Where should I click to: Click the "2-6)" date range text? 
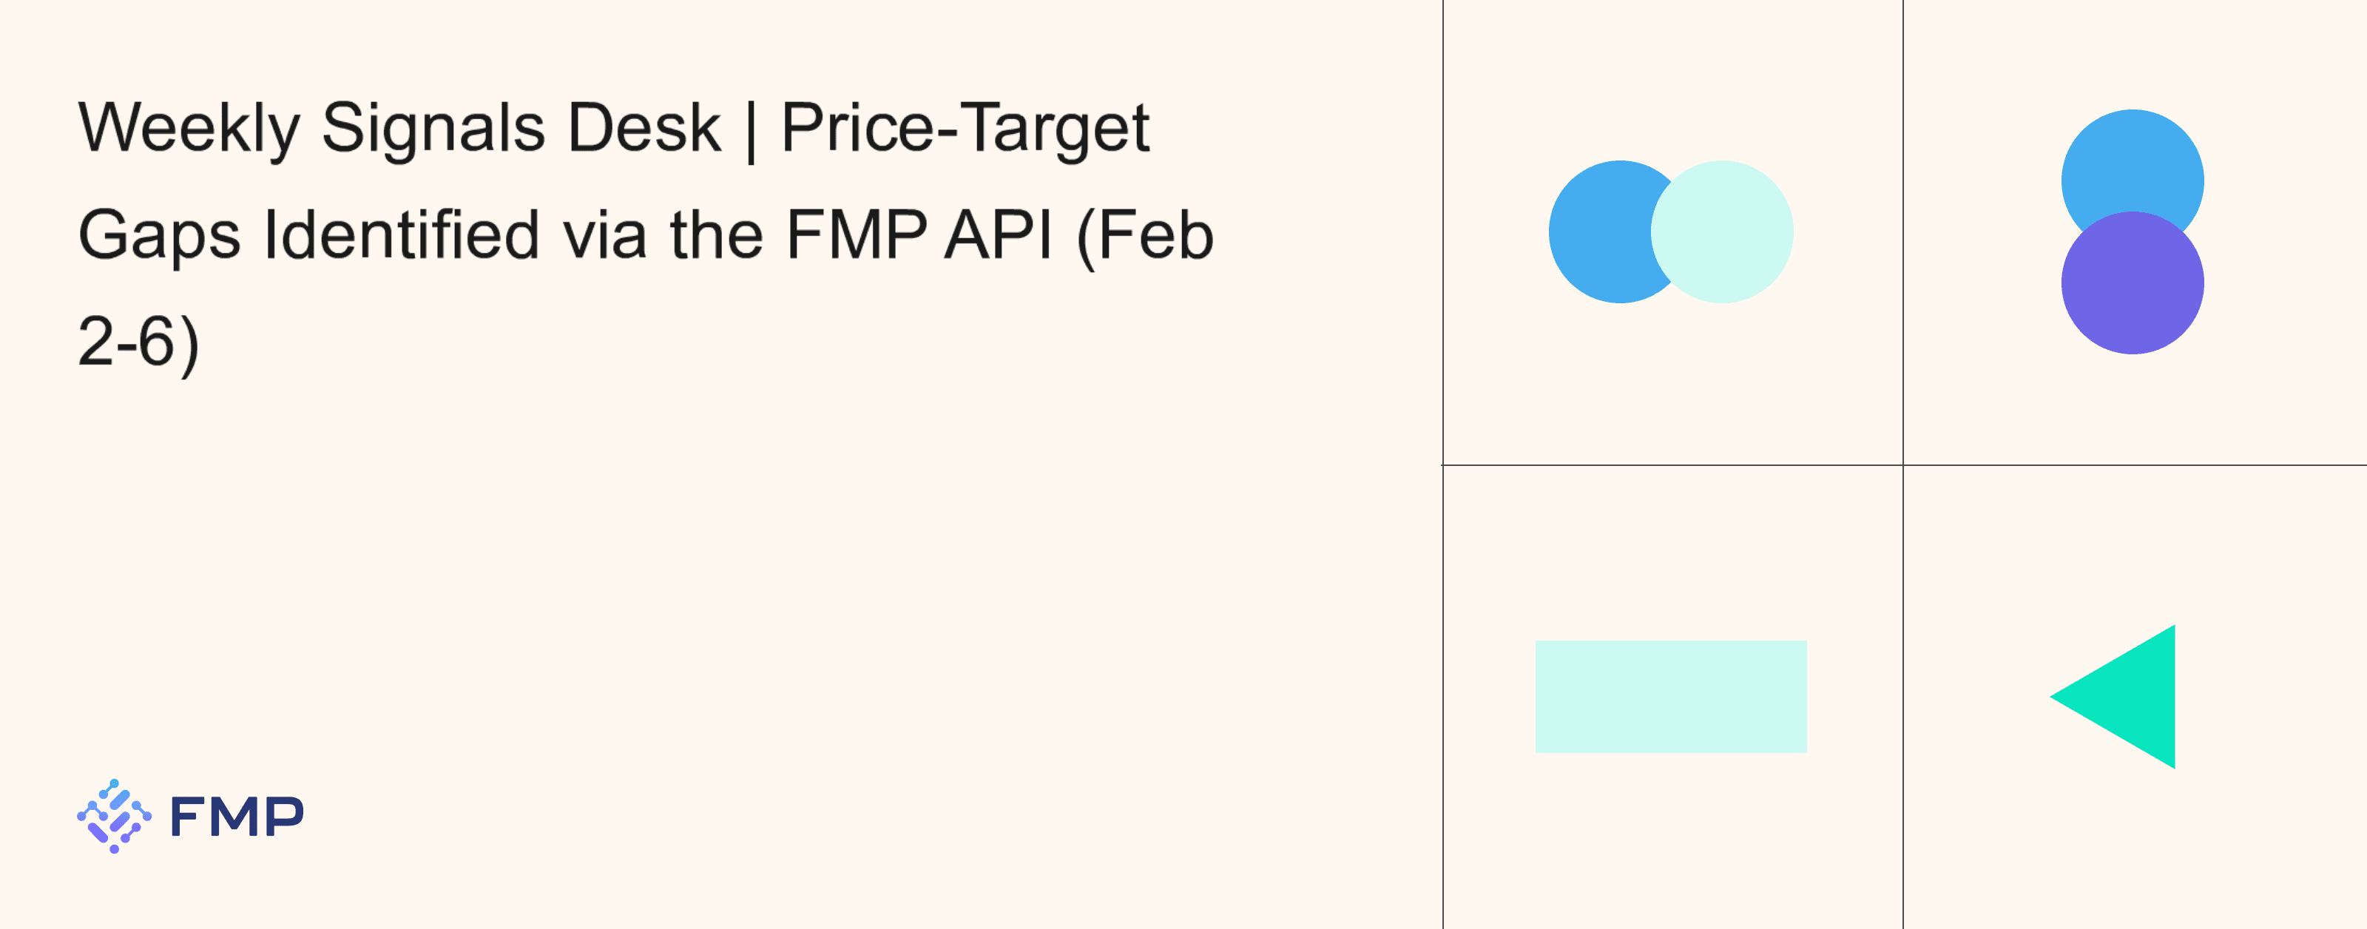coord(138,342)
